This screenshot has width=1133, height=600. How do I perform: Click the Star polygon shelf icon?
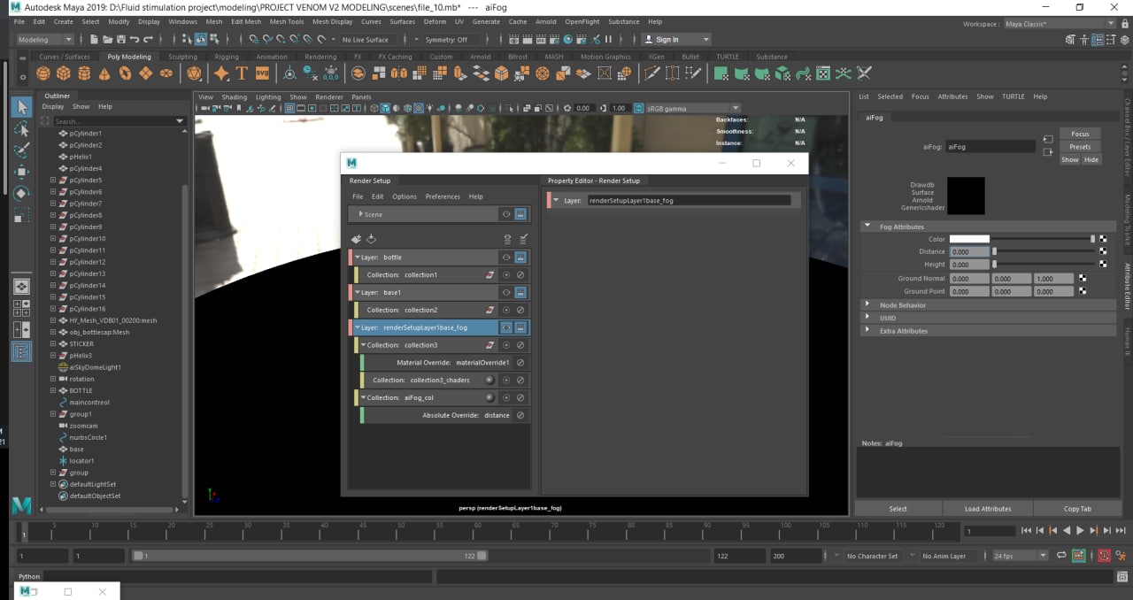pyautogui.click(x=221, y=73)
